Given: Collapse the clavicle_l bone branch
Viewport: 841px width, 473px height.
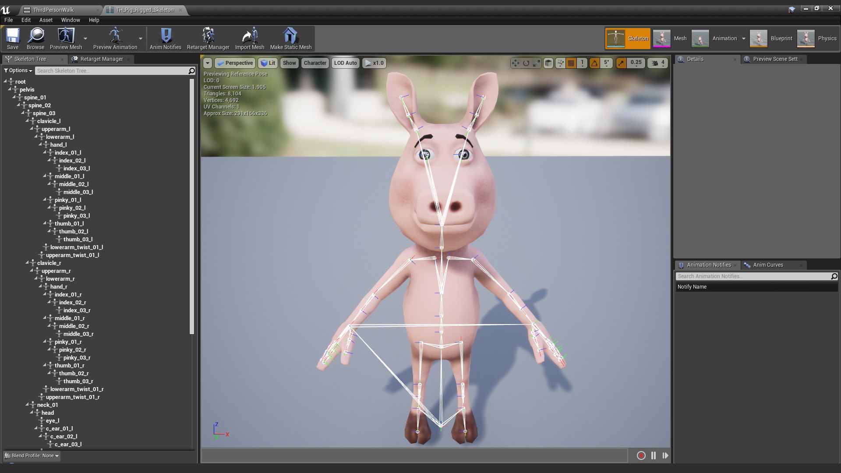Looking at the screenshot, I should [x=27, y=121].
